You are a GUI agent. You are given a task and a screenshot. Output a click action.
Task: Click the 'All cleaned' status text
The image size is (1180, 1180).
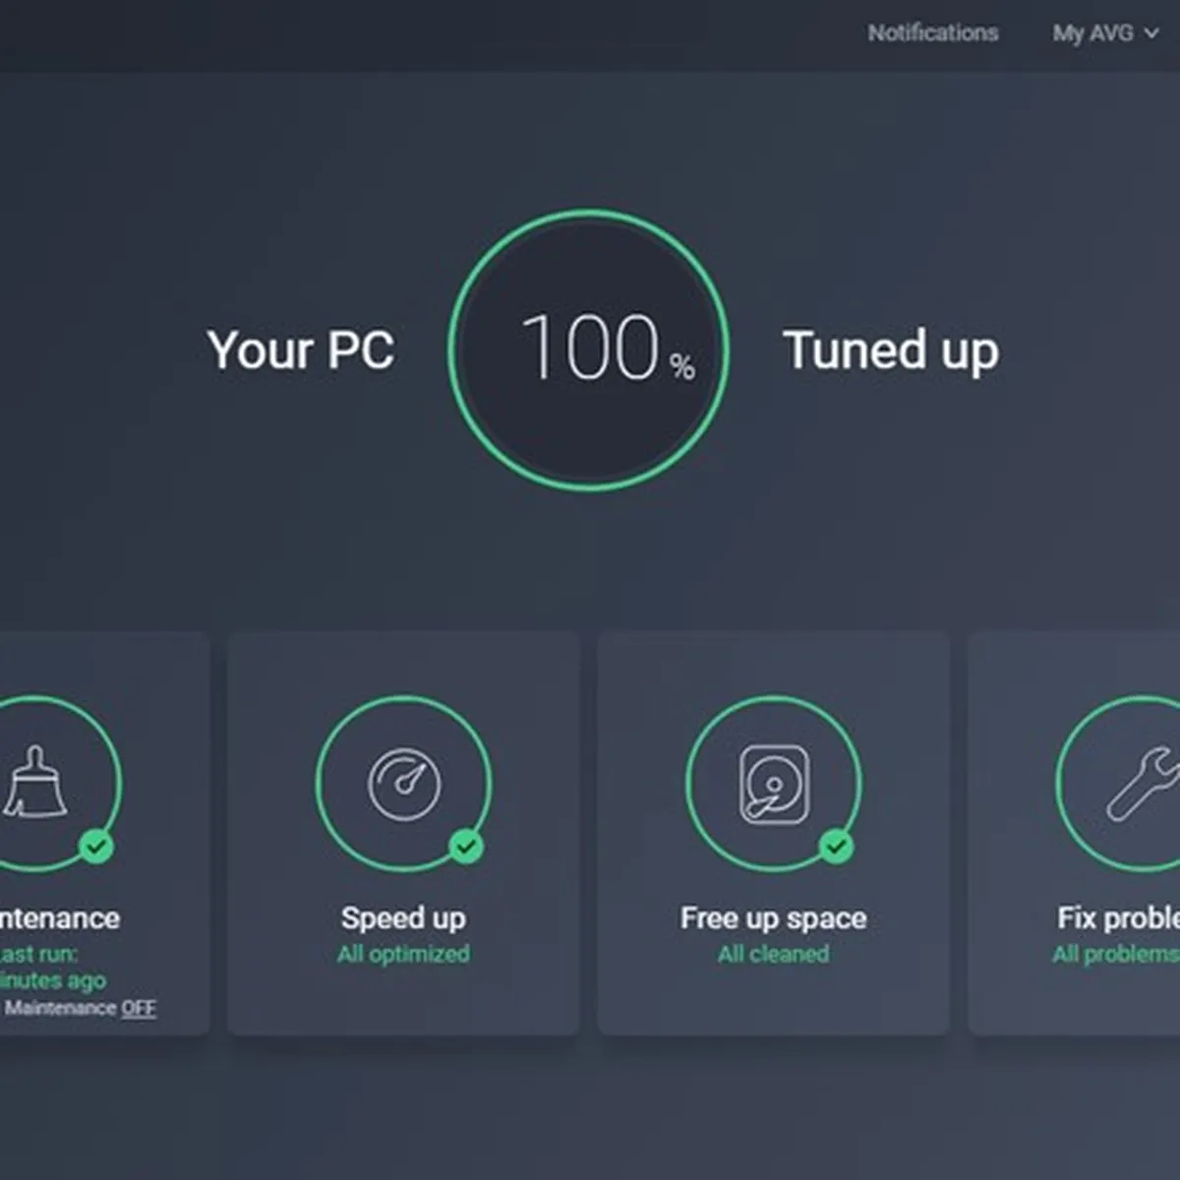pos(774,954)
